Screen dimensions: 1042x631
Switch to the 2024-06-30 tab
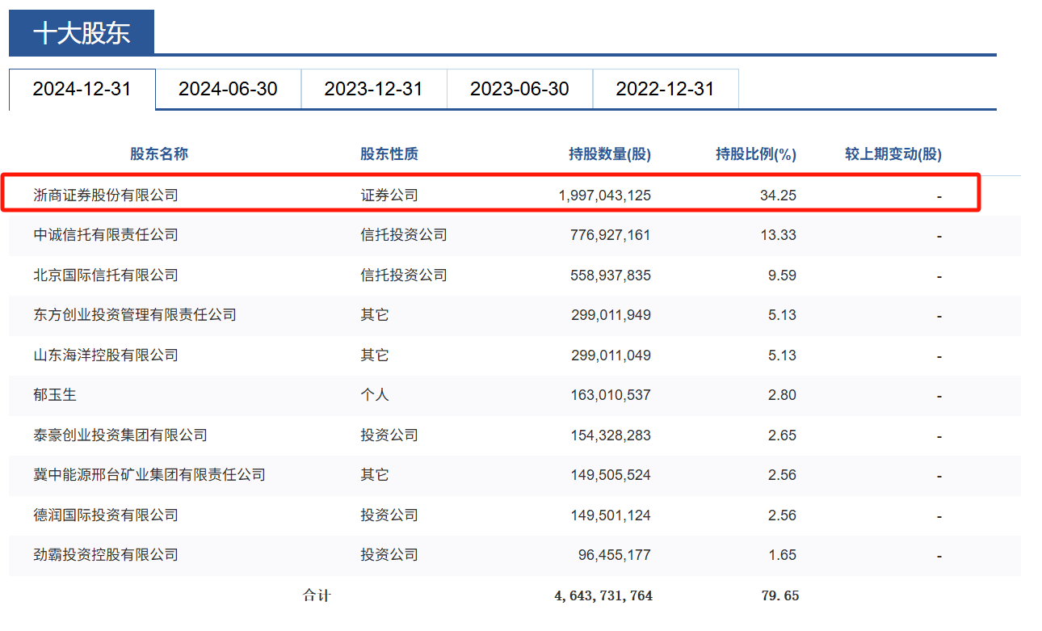[x=228, y=89]
